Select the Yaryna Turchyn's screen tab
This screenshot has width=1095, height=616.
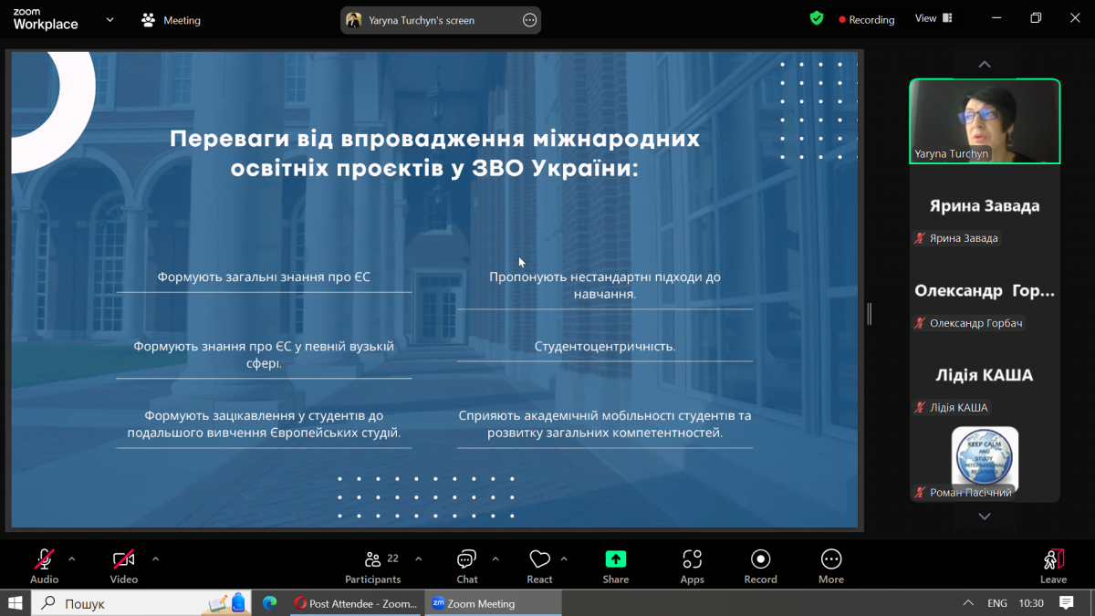tap(429, 19)
